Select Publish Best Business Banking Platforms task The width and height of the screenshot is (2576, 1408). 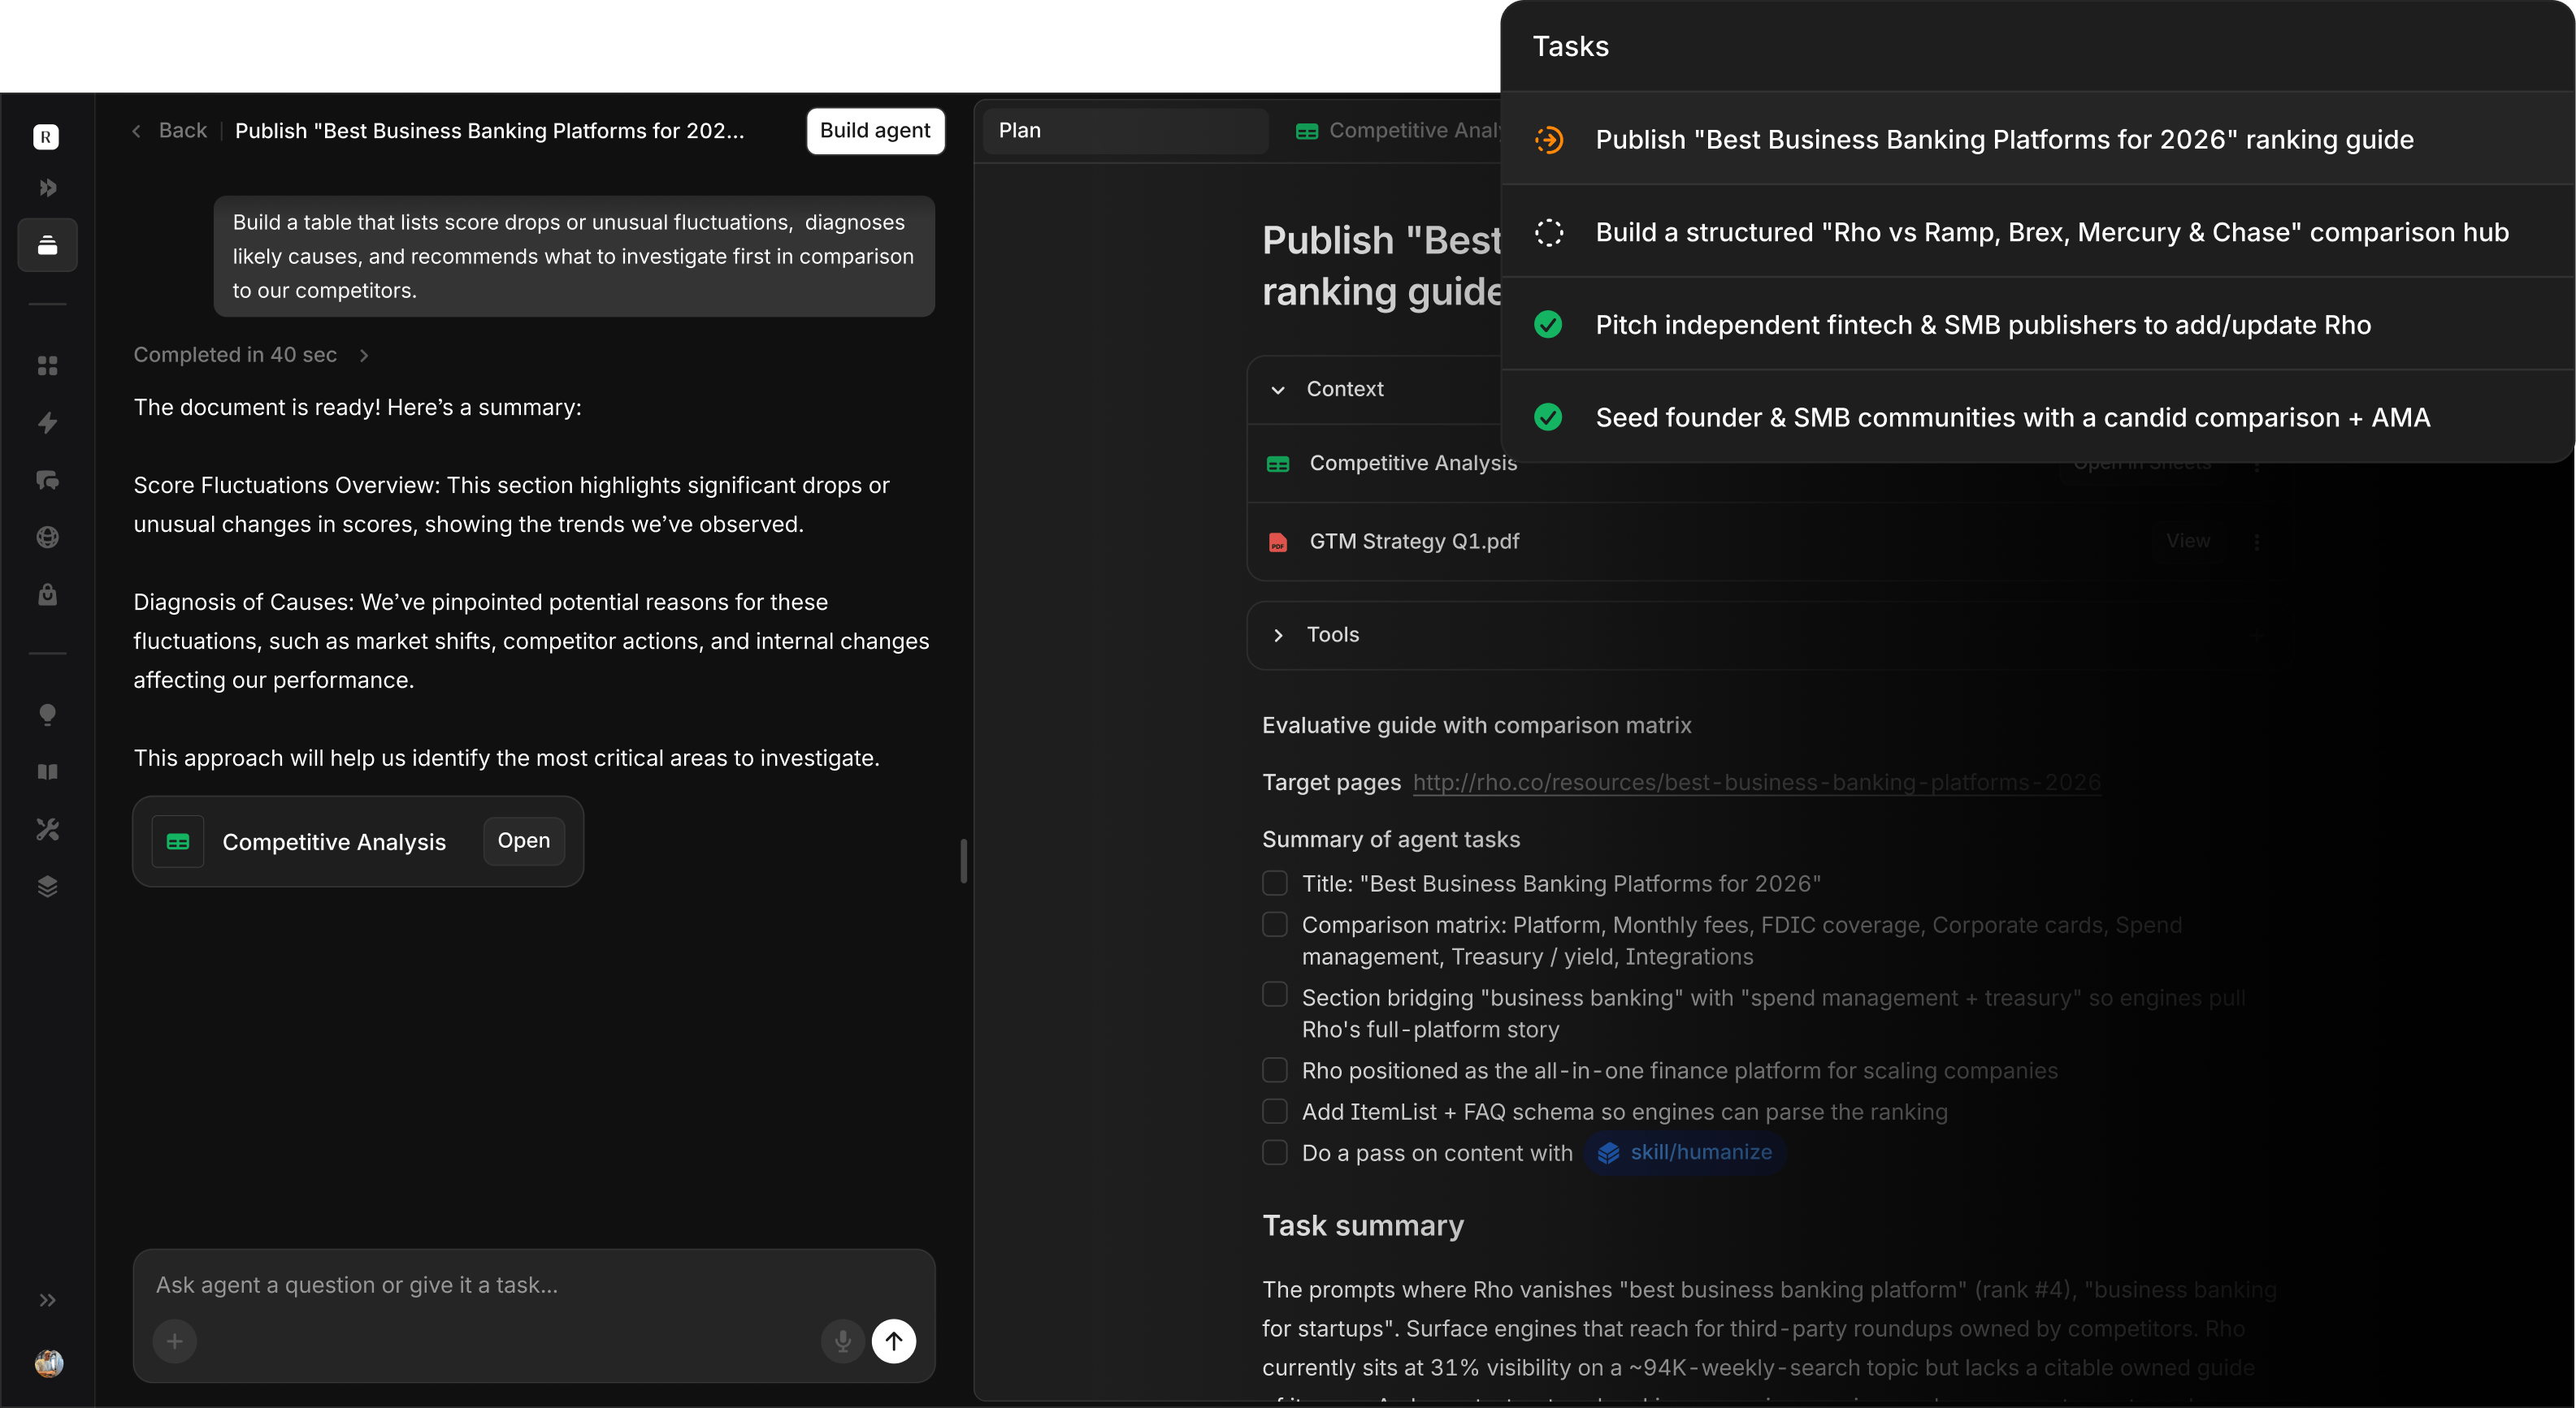[2038, 140]
